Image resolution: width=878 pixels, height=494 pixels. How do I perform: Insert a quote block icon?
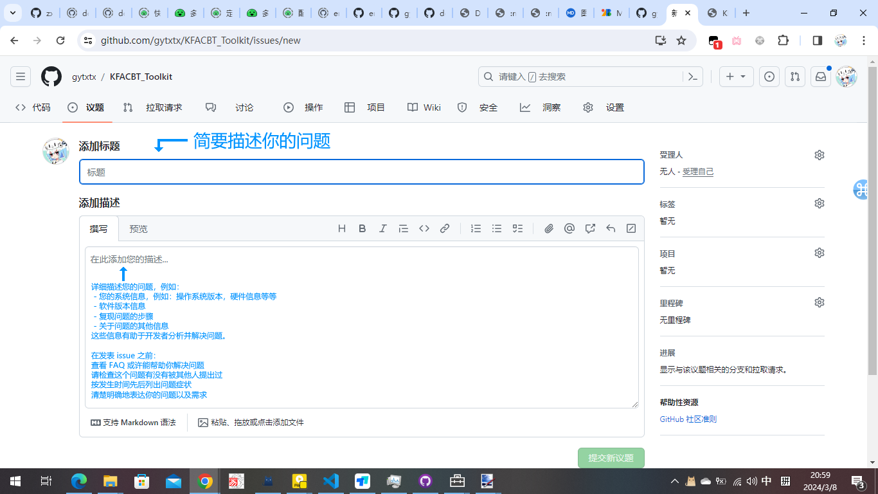tap(404, 228)
